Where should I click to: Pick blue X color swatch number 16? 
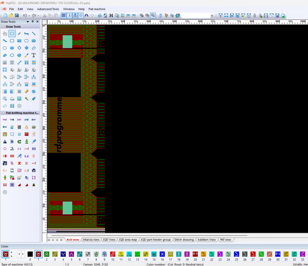coord(162,254)
